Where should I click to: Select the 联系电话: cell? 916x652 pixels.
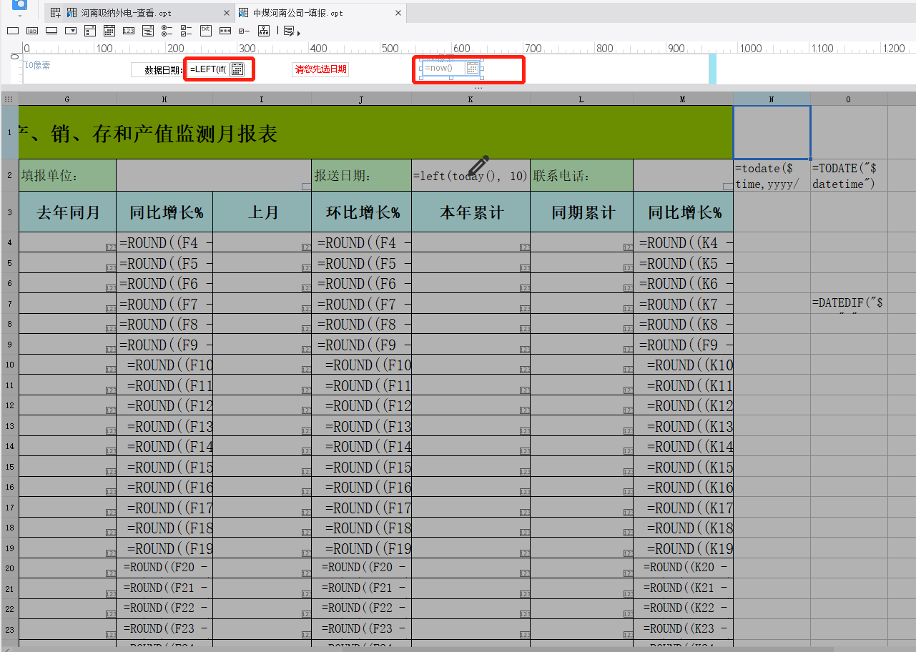pyautogui.click(x=581, y=175)
